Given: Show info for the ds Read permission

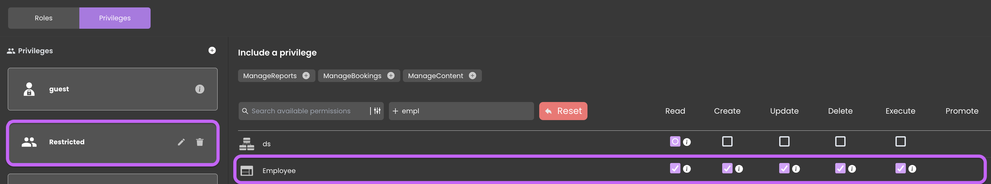Looking at the screenshot, I should (x=687, y=142).
